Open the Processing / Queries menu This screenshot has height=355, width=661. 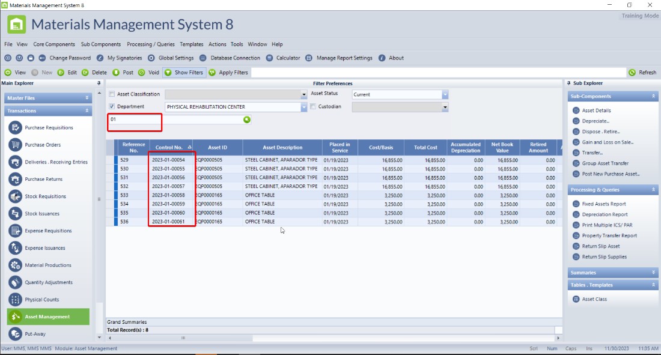pyautogui.click(x=151, y=44)
